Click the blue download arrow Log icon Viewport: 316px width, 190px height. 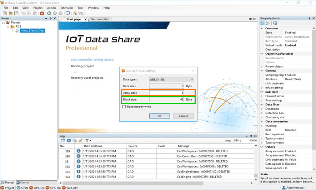[x=69, y=141]
